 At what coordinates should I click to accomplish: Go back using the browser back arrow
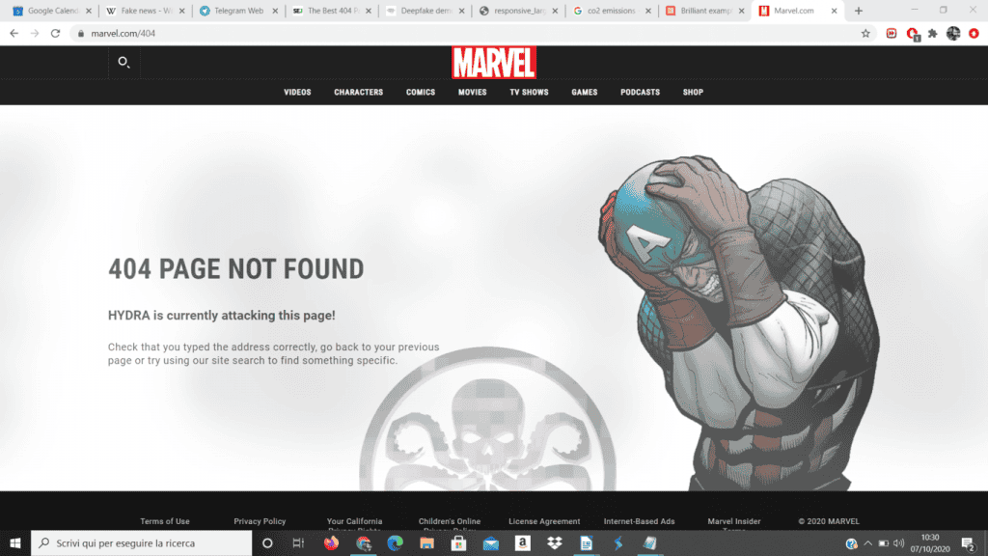click(x=14, y=34)
